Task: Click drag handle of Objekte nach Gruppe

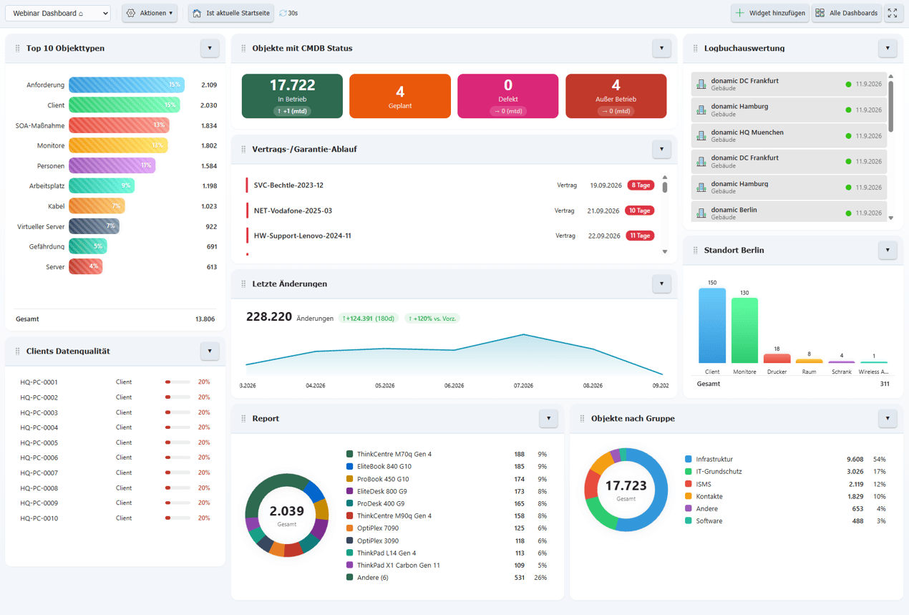Action: pyautogui.click(x=583, y=419)
